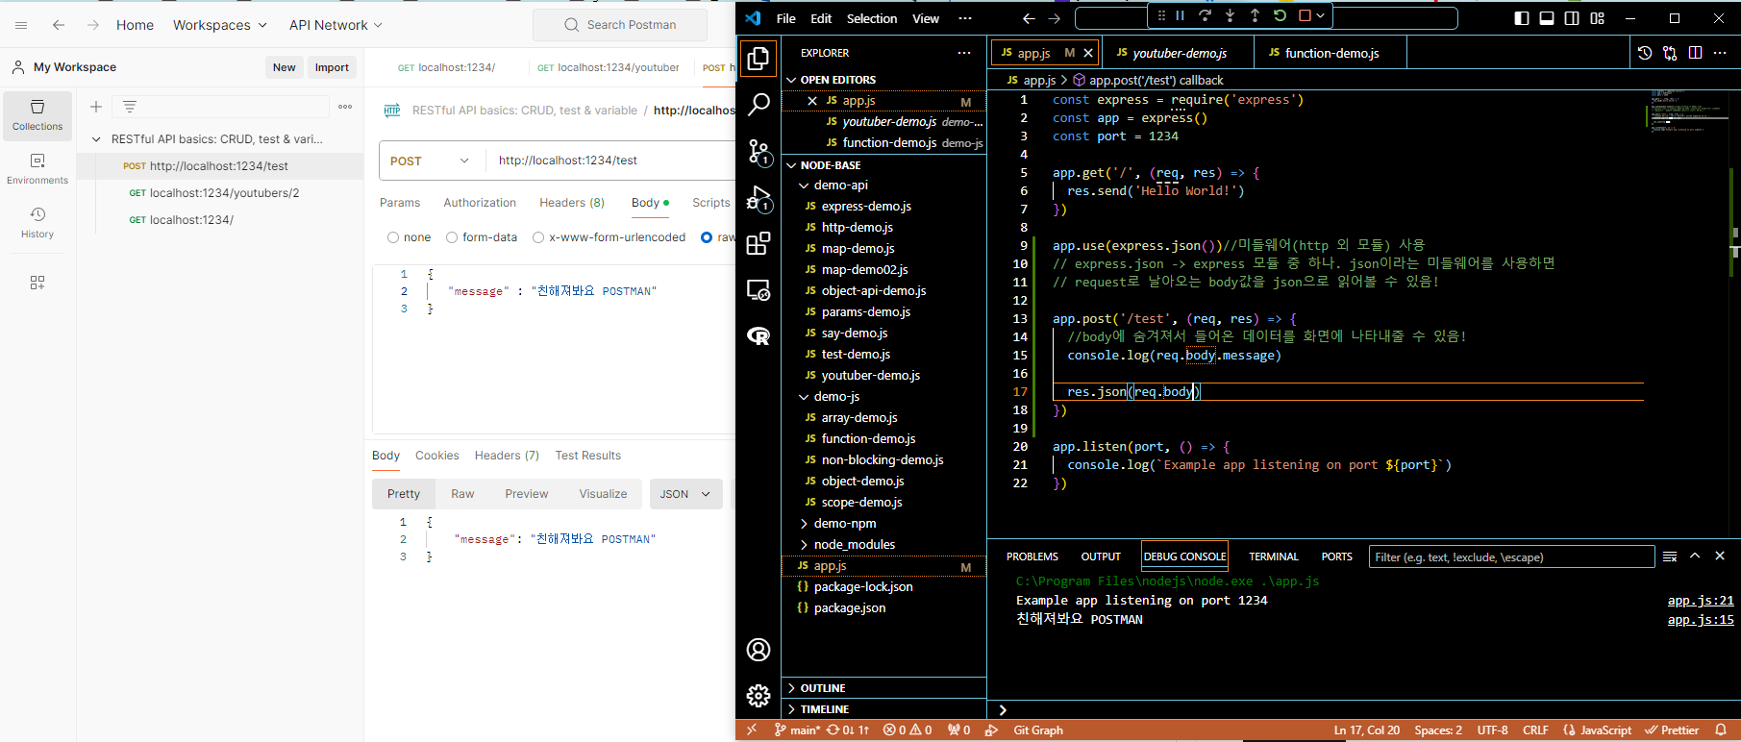1741x742 pixels.
Task: Open the app.js:21 link in debug console
Action: (1701, 601)
